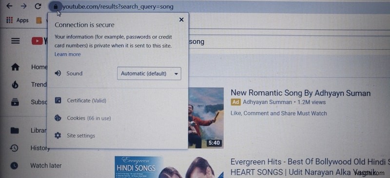Open the Learn more link

[67, 54]
